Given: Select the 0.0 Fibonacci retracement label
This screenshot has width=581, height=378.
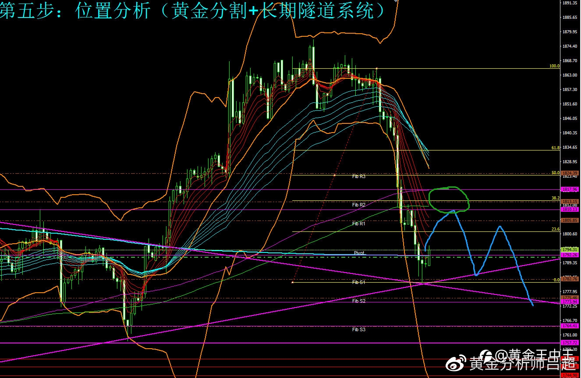Looking at the screenshot, I should click(557, 280).
